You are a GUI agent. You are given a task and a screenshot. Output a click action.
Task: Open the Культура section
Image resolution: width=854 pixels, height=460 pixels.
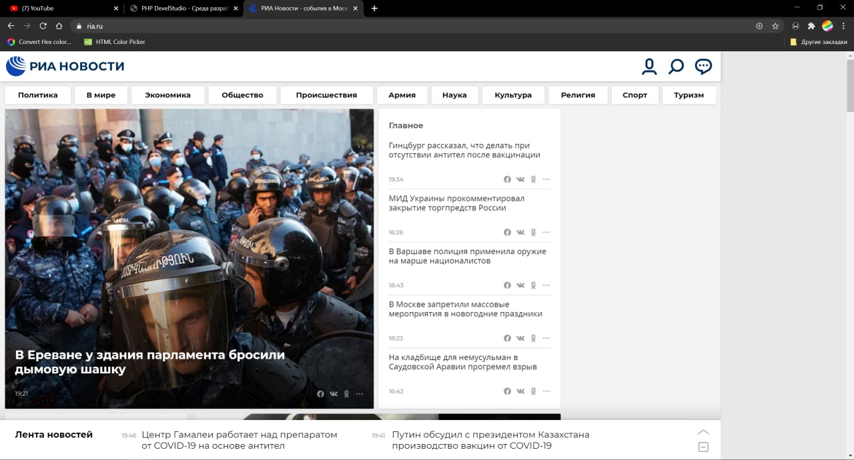click(x=513, y=95)
